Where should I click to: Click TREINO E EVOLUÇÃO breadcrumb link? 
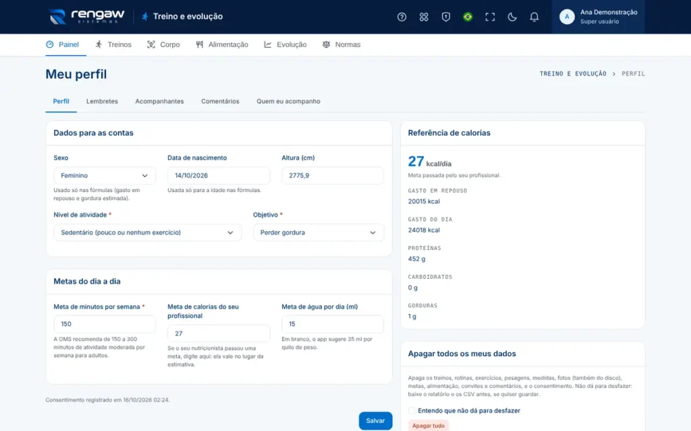pyautogui.click(x=573, y=74)
